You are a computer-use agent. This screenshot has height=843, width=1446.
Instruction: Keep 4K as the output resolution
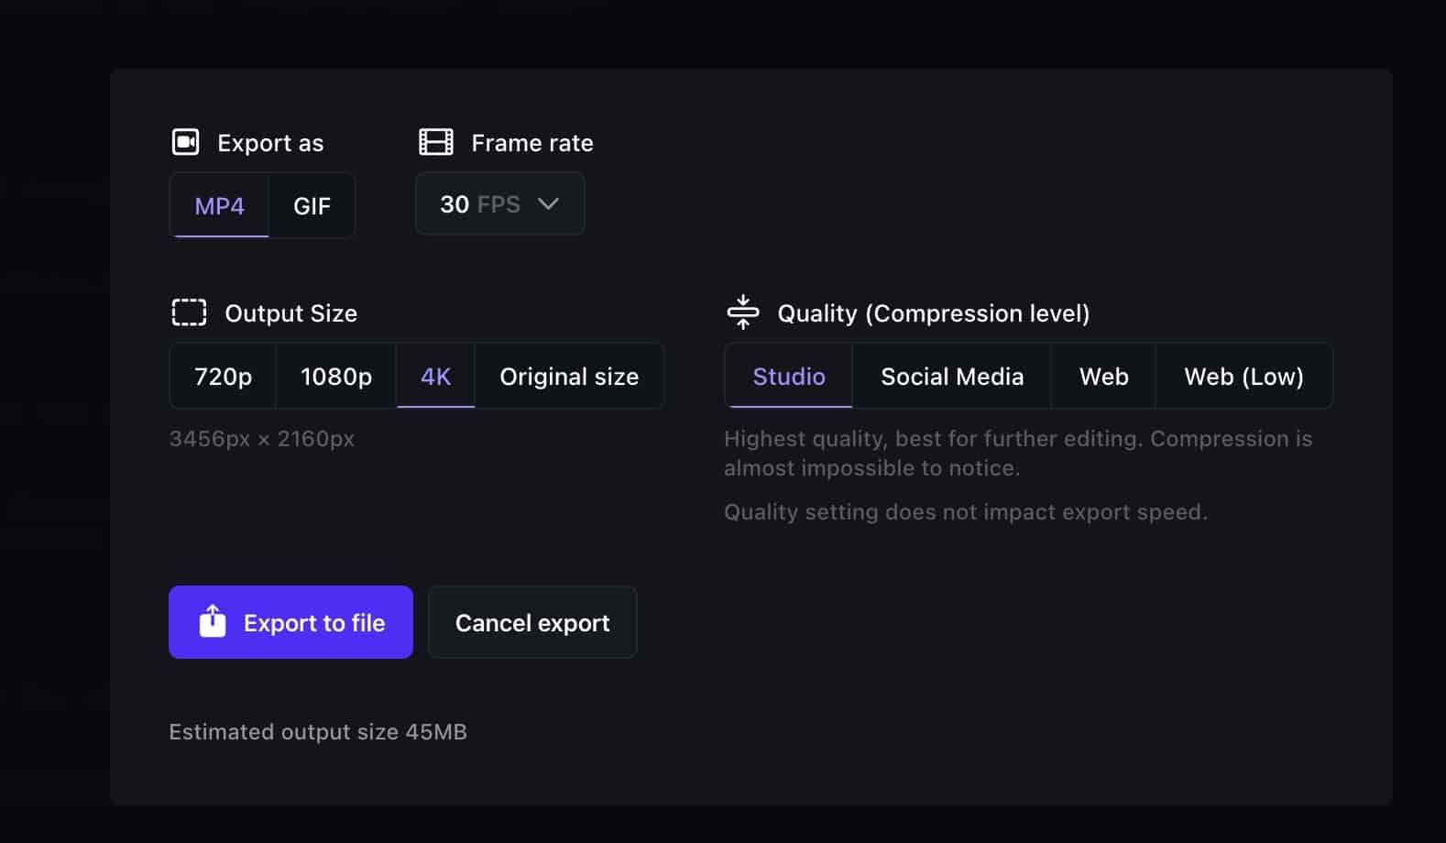[x=434, y=376]
